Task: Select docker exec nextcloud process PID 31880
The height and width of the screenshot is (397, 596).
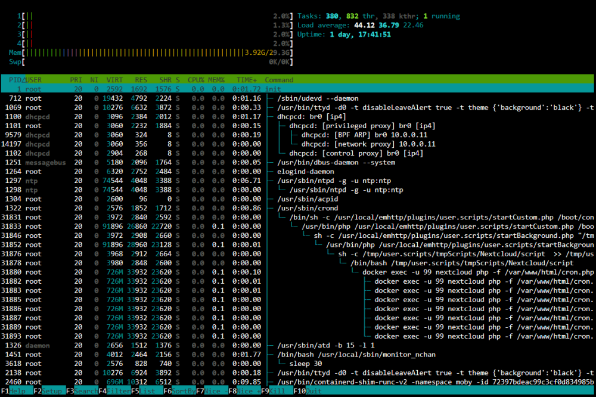Action: coord(297,272)
